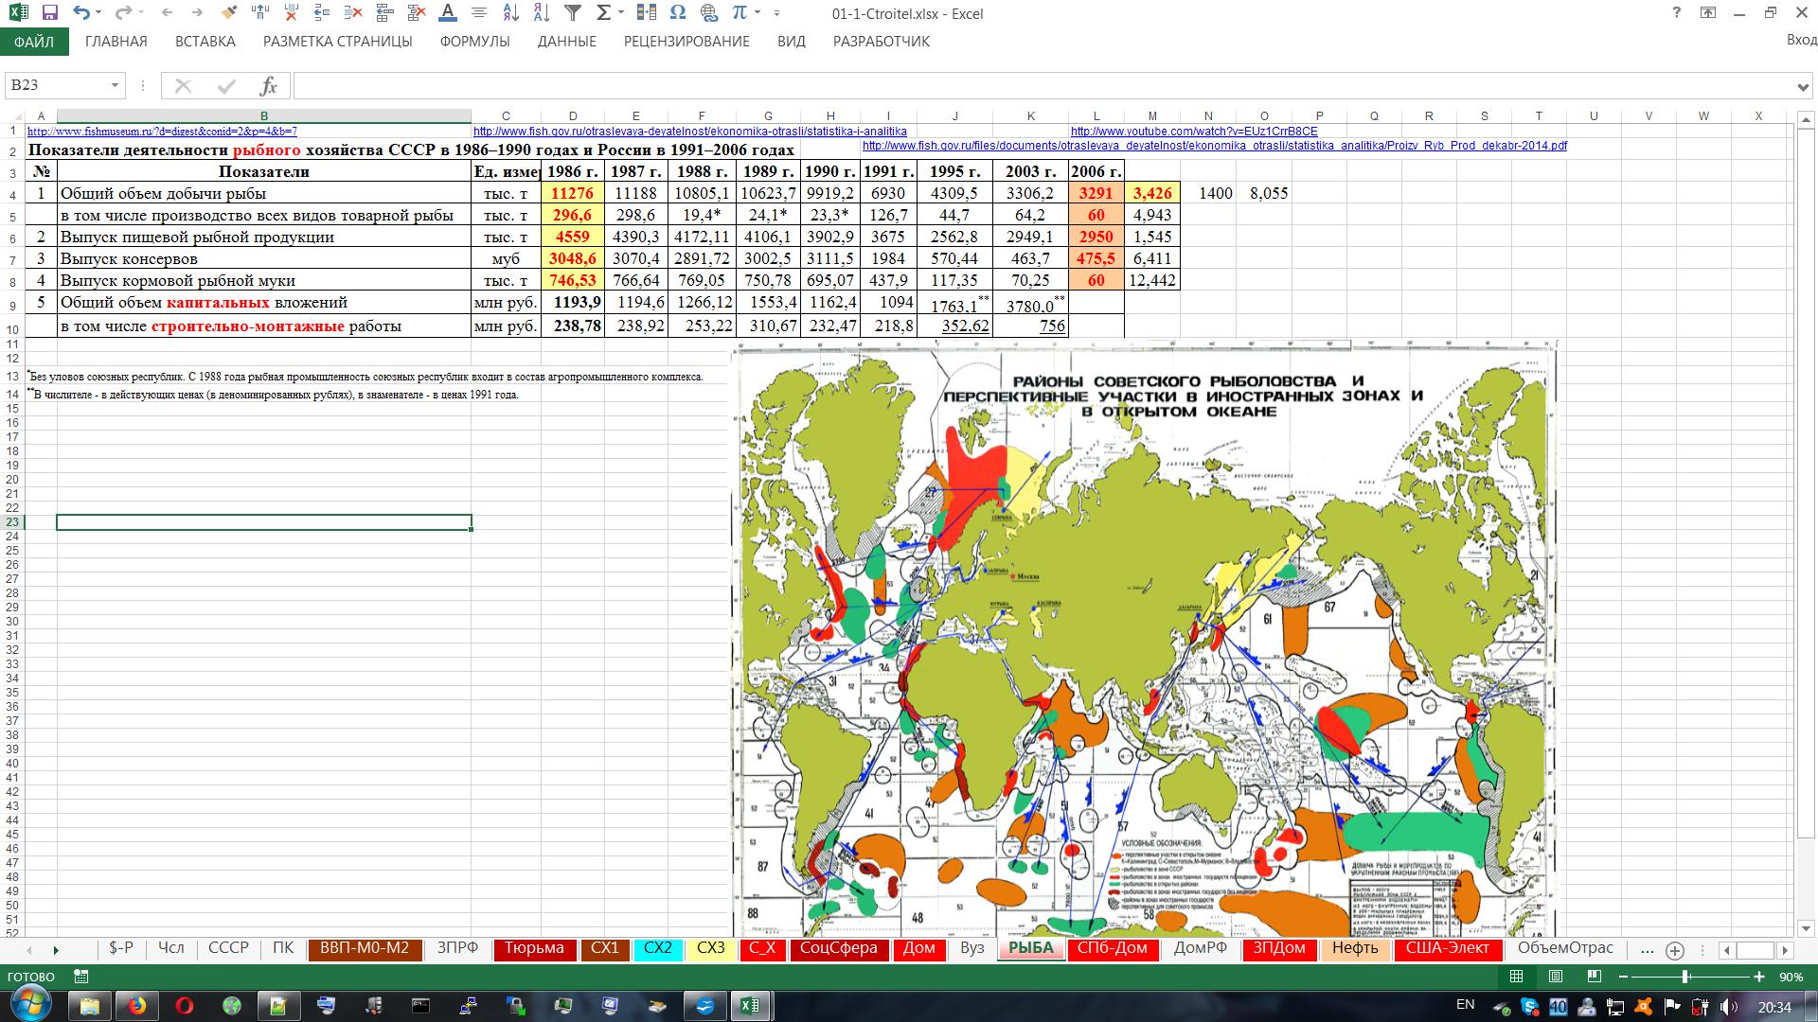Open the fishmuseum.ru hyperlink in row 1
Viewport: 1818px width, 1022px height.
[x=162, y=132]
